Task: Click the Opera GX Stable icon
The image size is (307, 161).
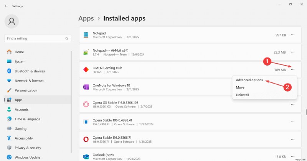Action: tap(86, 105)
